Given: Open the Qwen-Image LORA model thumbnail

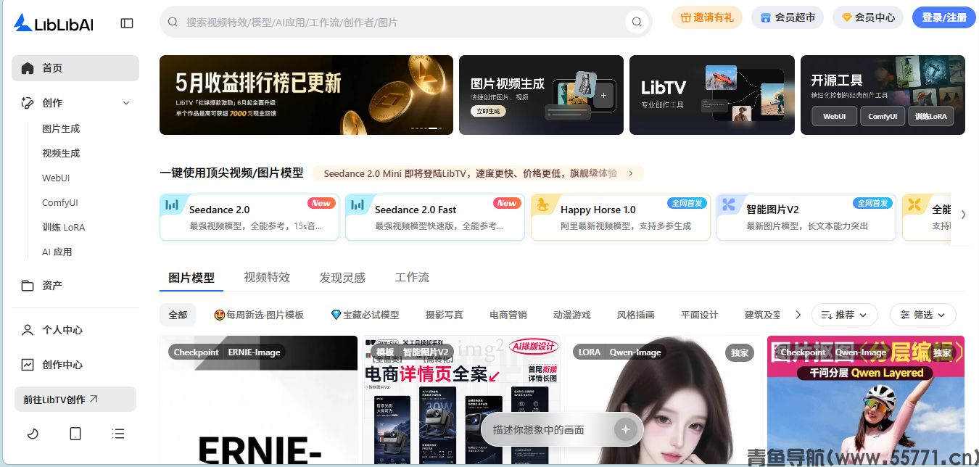Looking at the screenshot, I should [x=662, y=401].
